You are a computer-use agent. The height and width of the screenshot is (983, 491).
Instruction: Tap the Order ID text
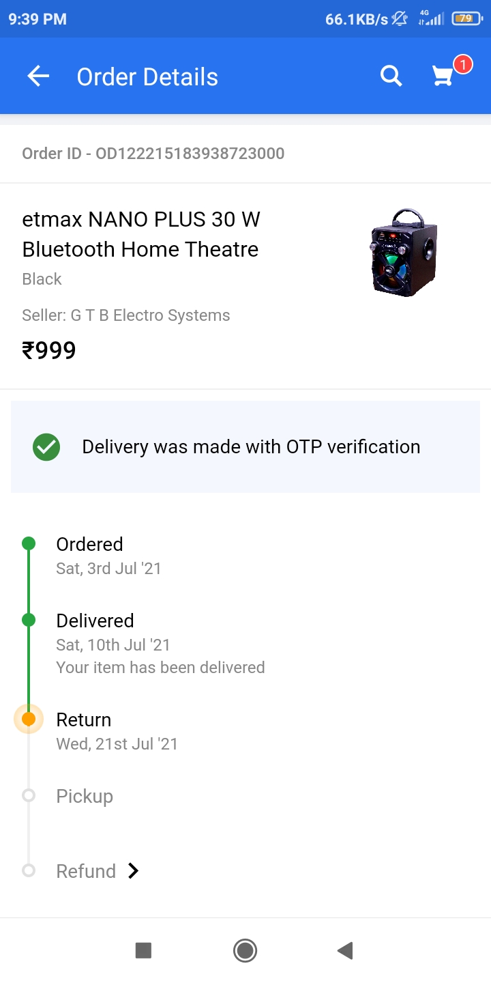pos(153,154)
